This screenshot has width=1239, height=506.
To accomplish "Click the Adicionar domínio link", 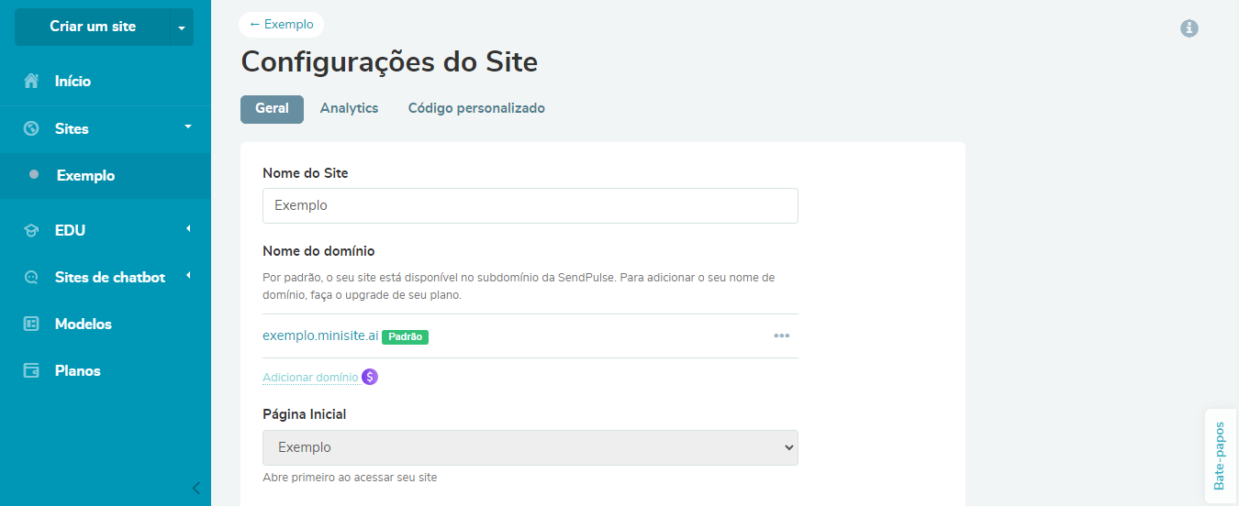I will click(310, 377).
